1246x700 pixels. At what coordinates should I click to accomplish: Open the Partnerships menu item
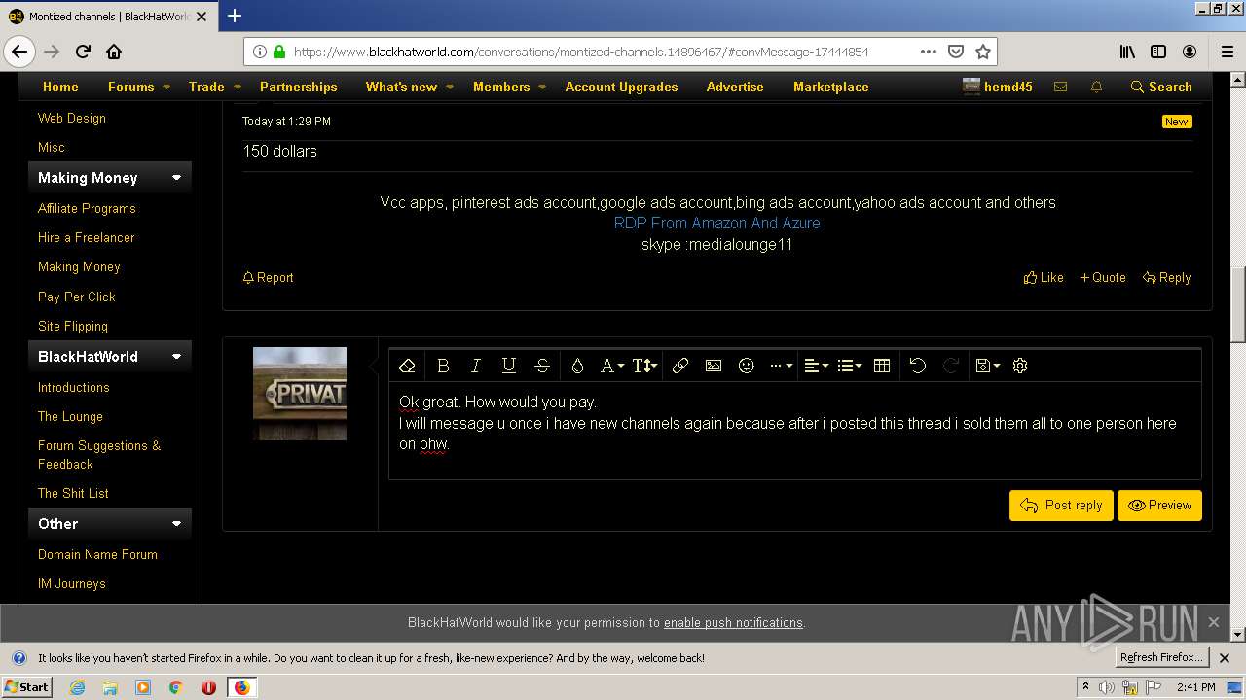click(x=298, y=87)
